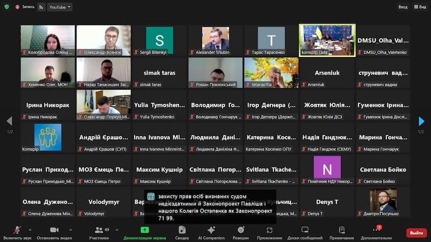Select the komspip rada video thumbnail
Image resolution: width=431 pixels, height=242 pixels.
(327, 40)
